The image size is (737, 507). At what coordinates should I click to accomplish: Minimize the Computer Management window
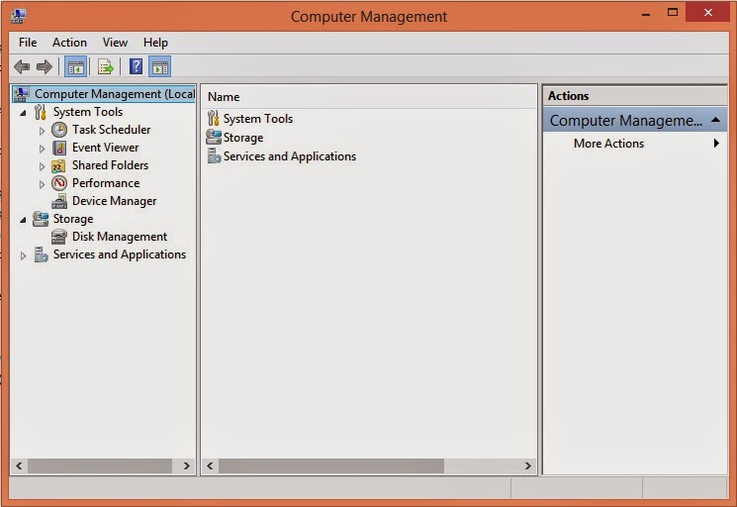pos(646,13)
